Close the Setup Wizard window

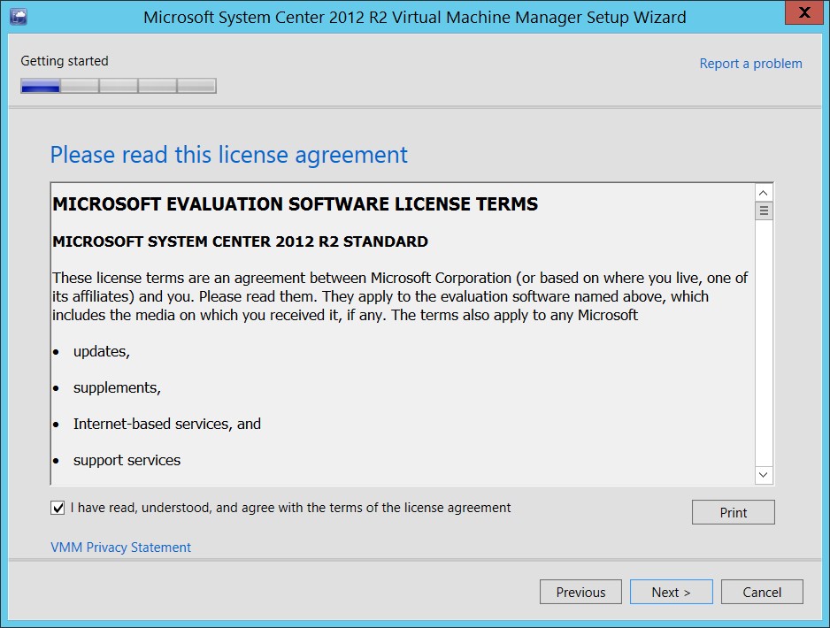(x=804, y=12)
